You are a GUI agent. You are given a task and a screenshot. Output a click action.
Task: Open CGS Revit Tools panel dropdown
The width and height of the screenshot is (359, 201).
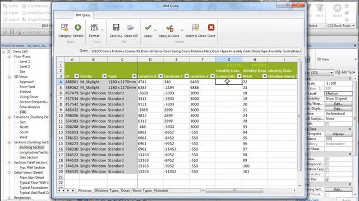pos(353,26)
